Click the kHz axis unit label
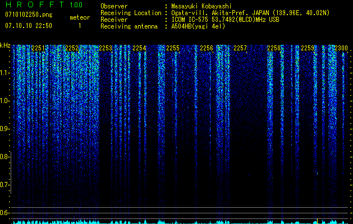The width and height of the screenshot is (353, 224). point(5,45)
